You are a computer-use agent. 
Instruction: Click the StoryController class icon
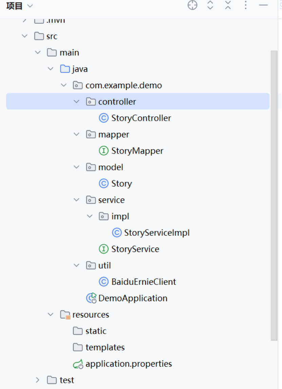point(104,118)
